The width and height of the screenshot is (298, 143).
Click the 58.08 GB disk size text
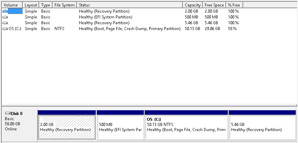[x=13, y=124]
